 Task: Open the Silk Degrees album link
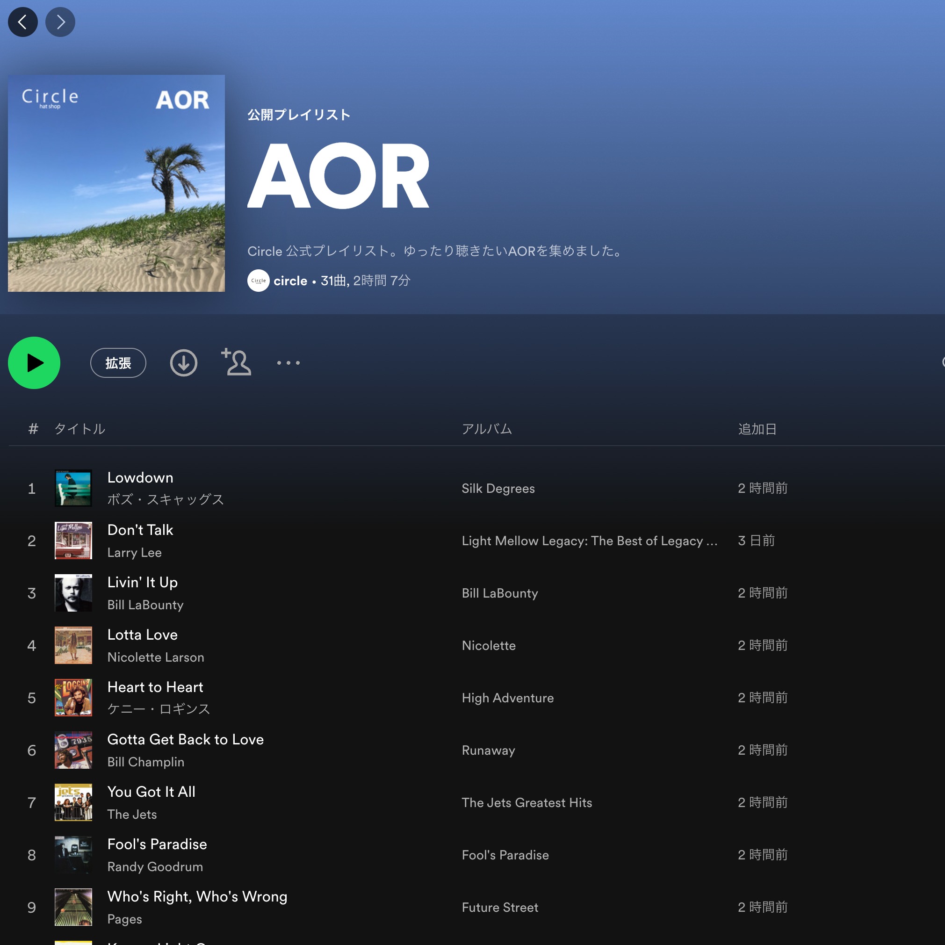coord(498,488)
